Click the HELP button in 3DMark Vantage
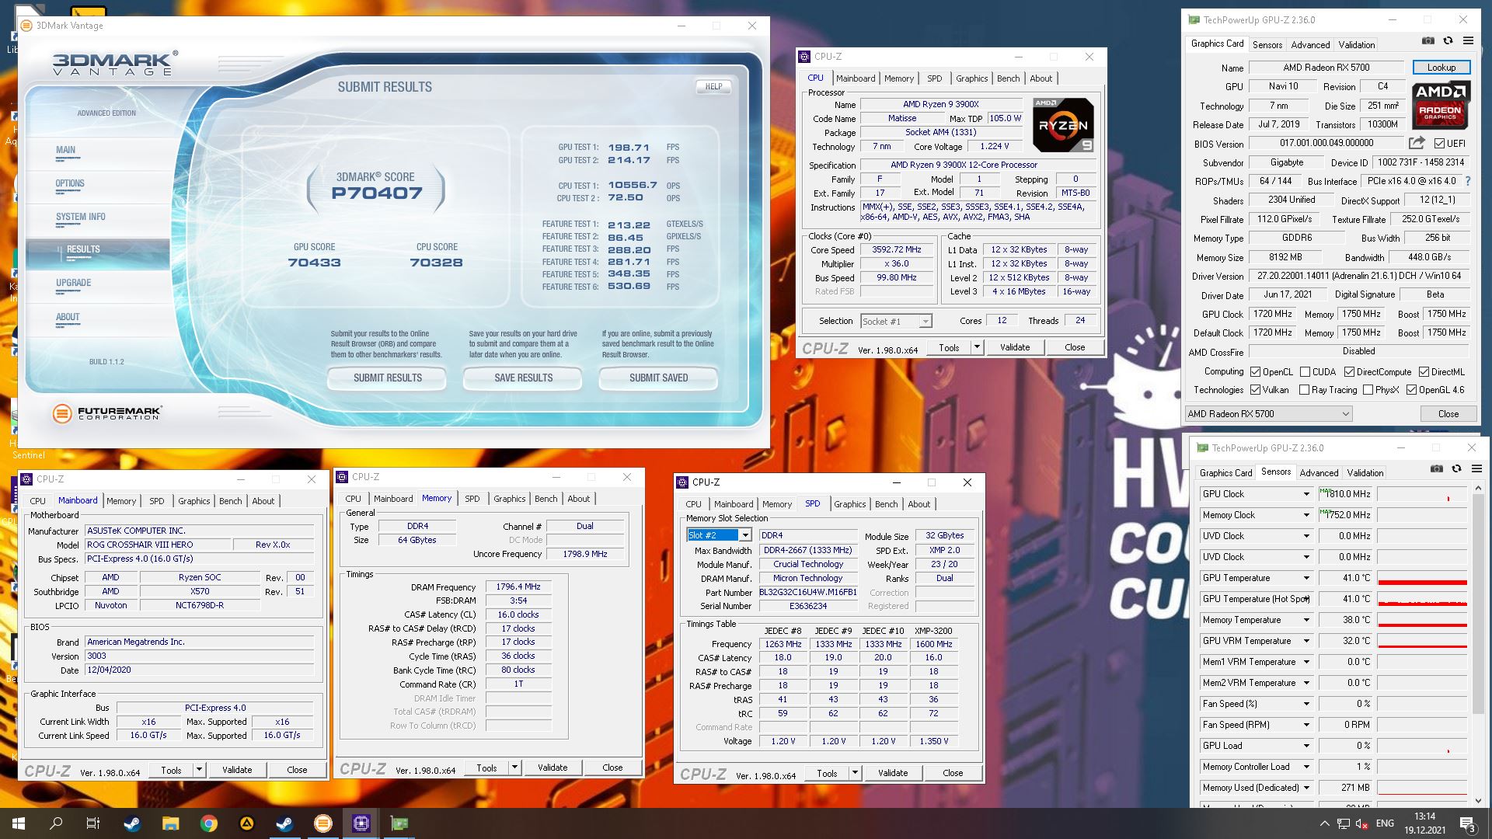Viewport: 1492px width, 839px height. point(713,87)
